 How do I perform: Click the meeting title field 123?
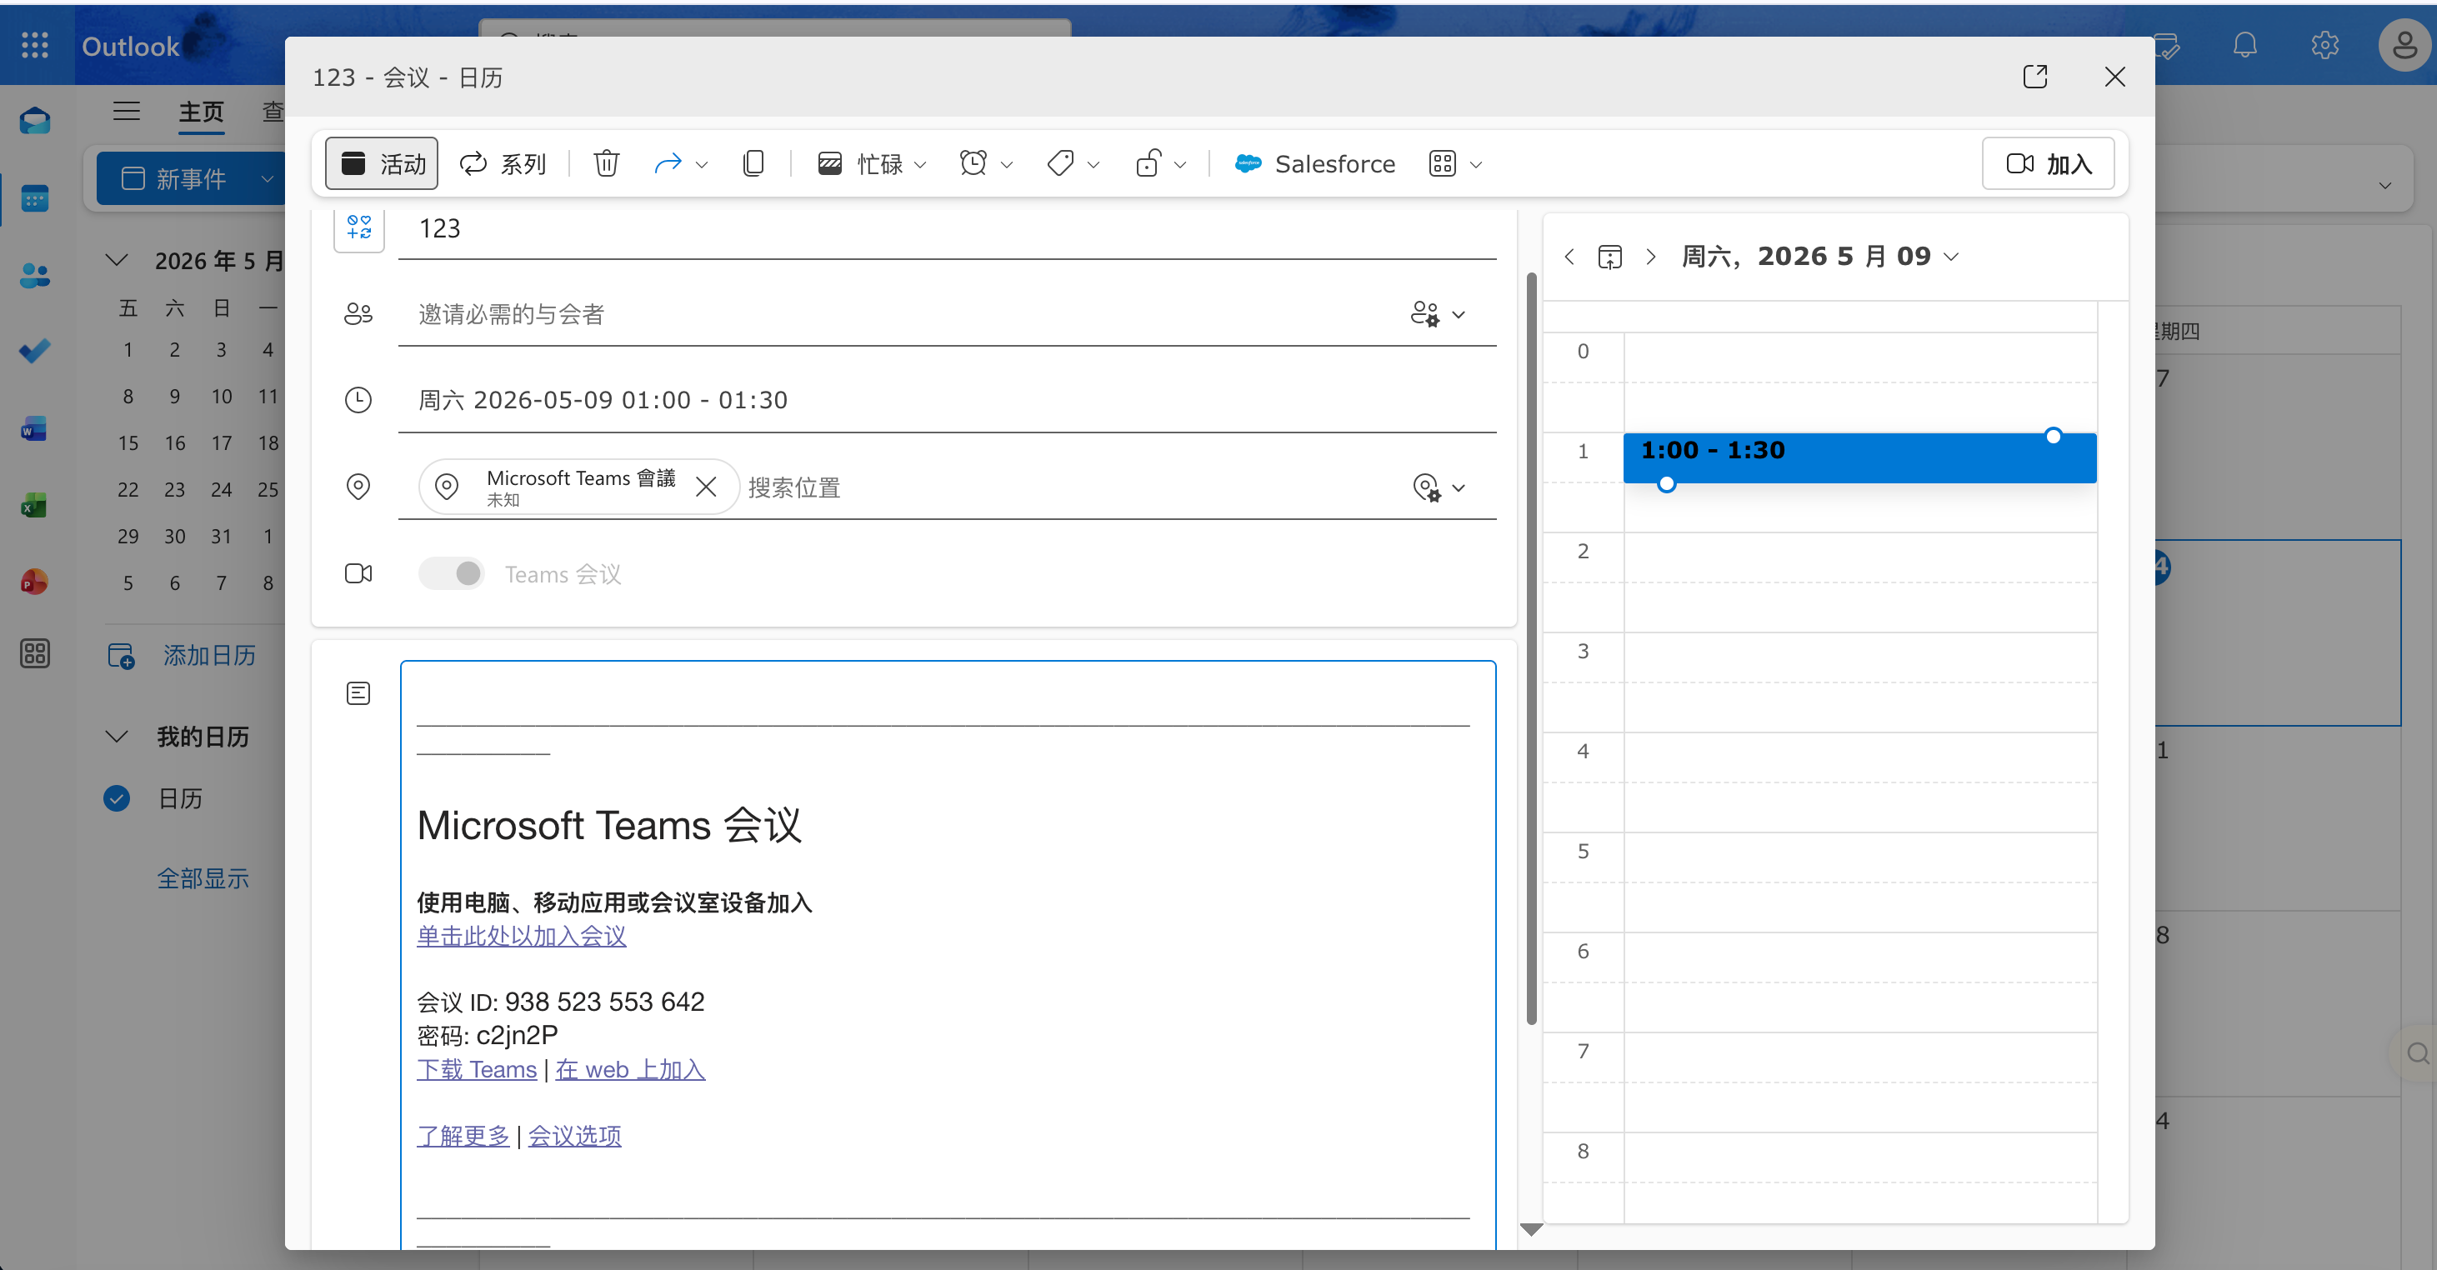pos(947,229)
